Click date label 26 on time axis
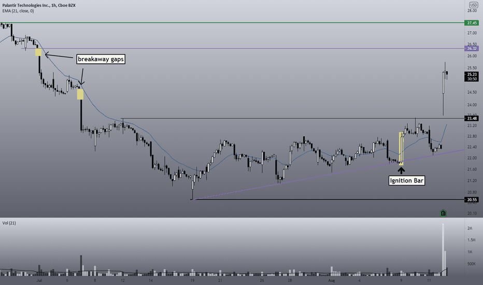This screenshot has height=285, width=483. pos(262,280)
